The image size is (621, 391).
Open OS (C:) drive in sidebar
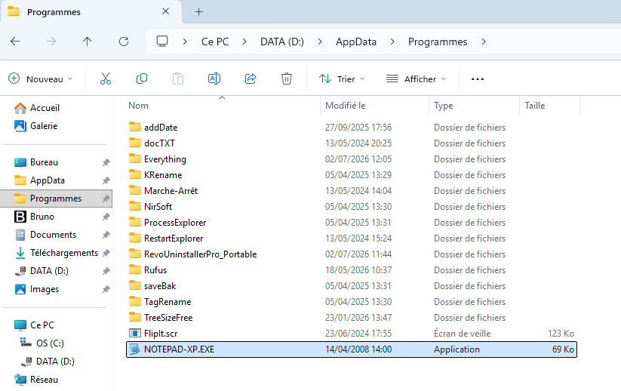(50, 343)
